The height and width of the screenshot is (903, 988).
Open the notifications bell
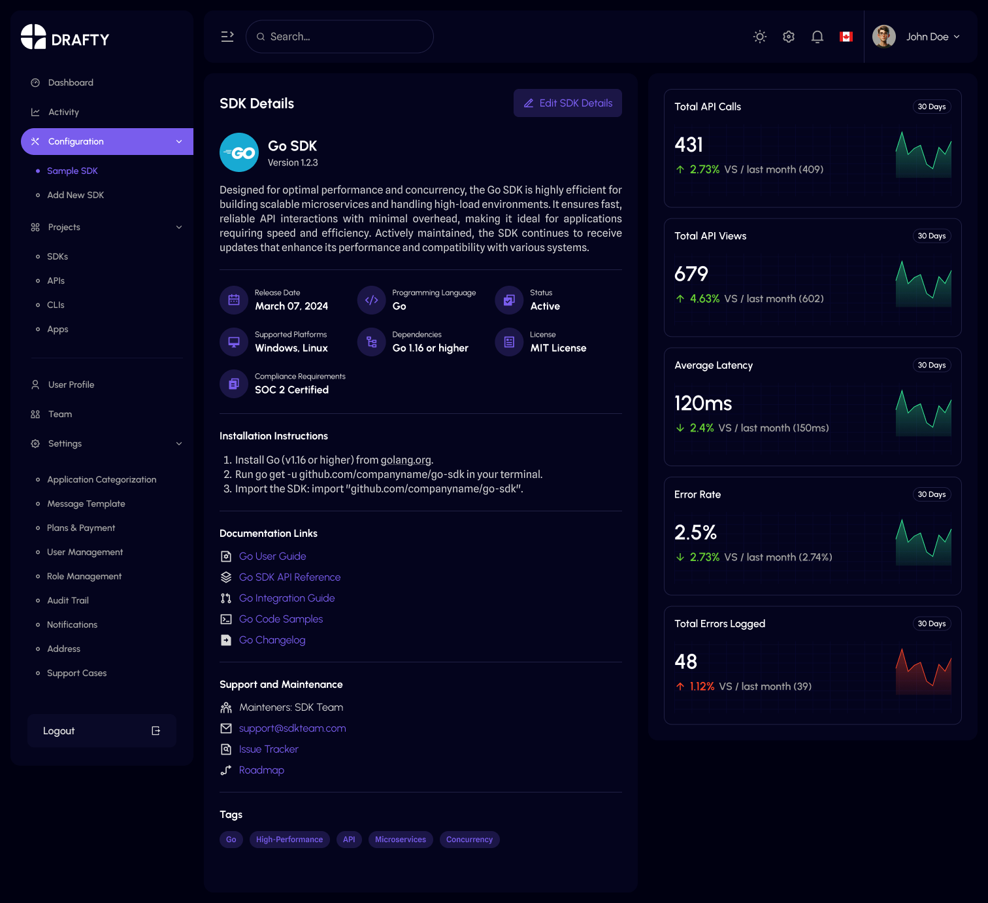(x=817, y=37)
